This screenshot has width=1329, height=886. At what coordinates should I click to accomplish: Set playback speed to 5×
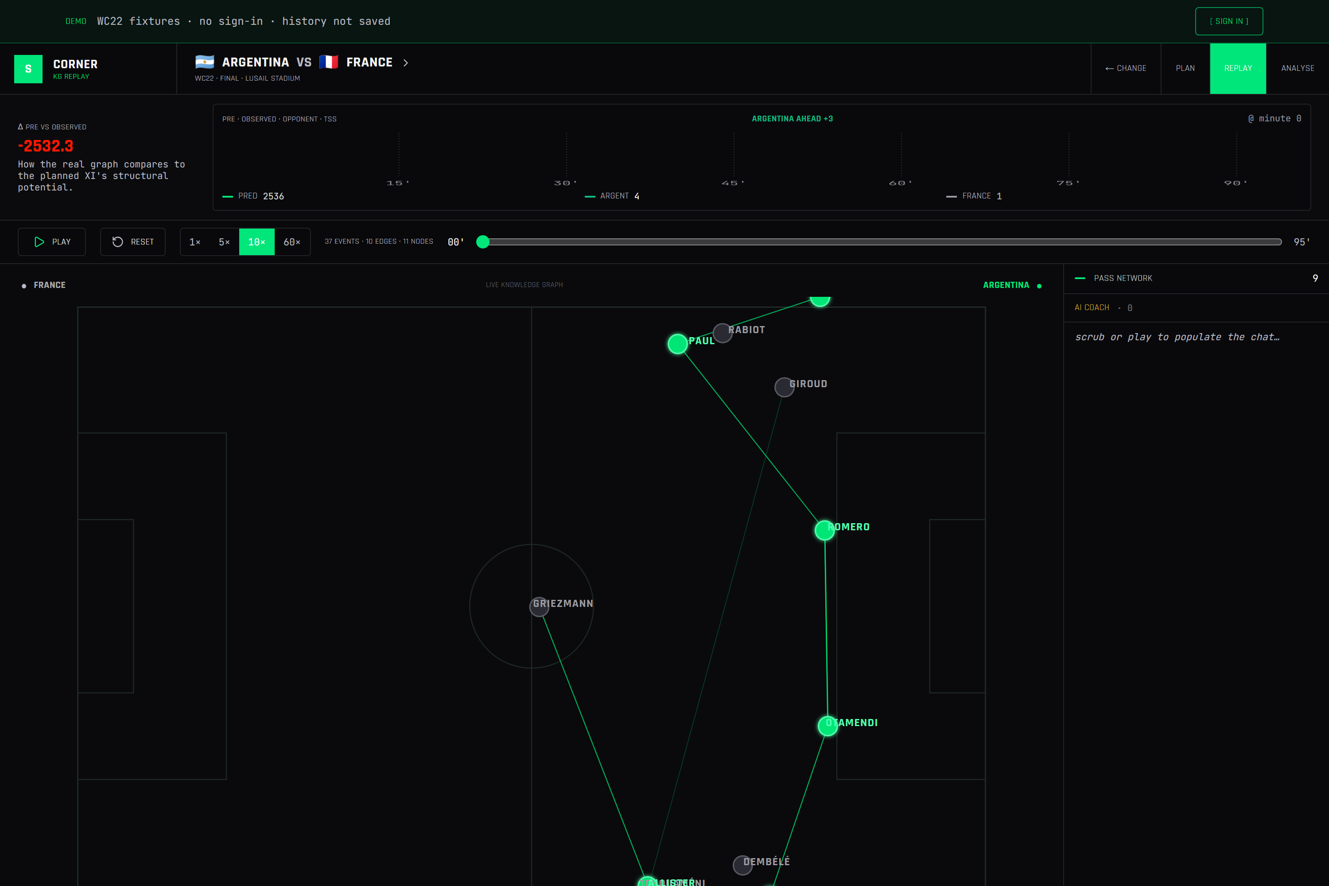pos(224,242)
